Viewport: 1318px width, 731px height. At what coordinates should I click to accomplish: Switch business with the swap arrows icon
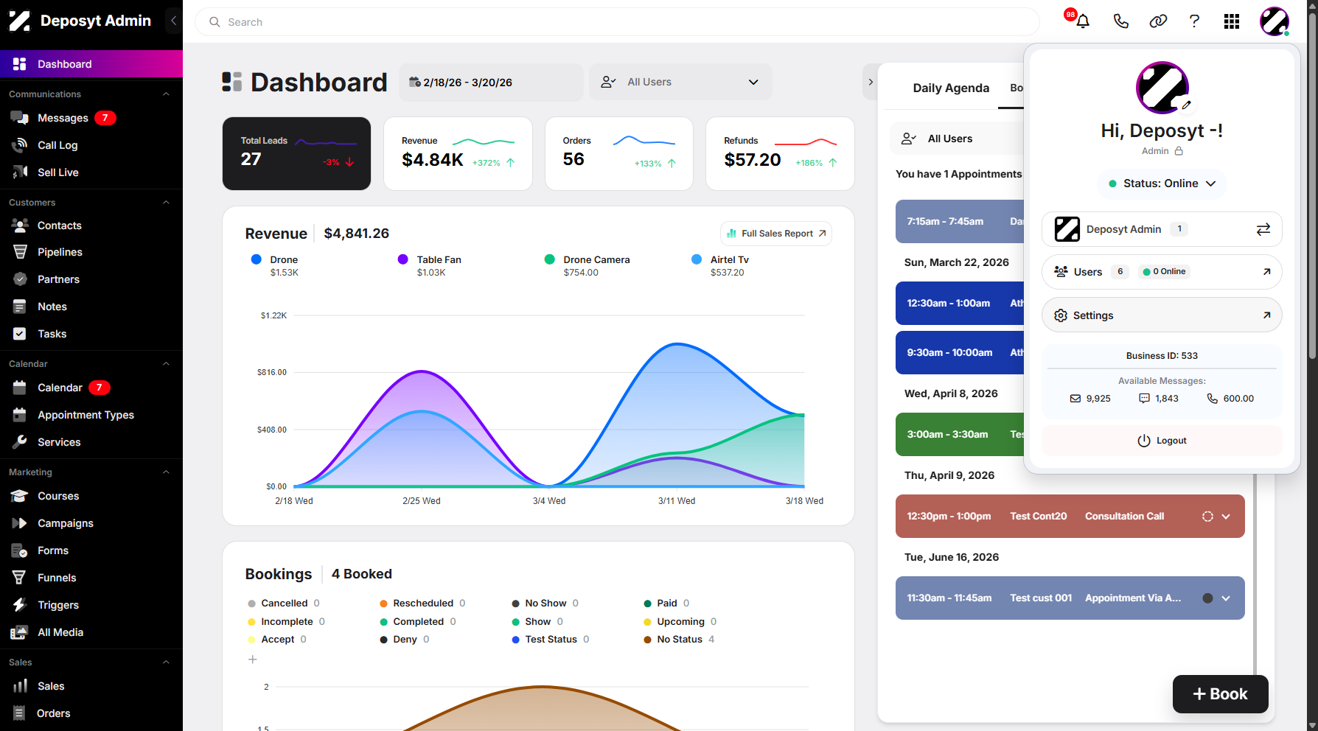[1263, 229]
